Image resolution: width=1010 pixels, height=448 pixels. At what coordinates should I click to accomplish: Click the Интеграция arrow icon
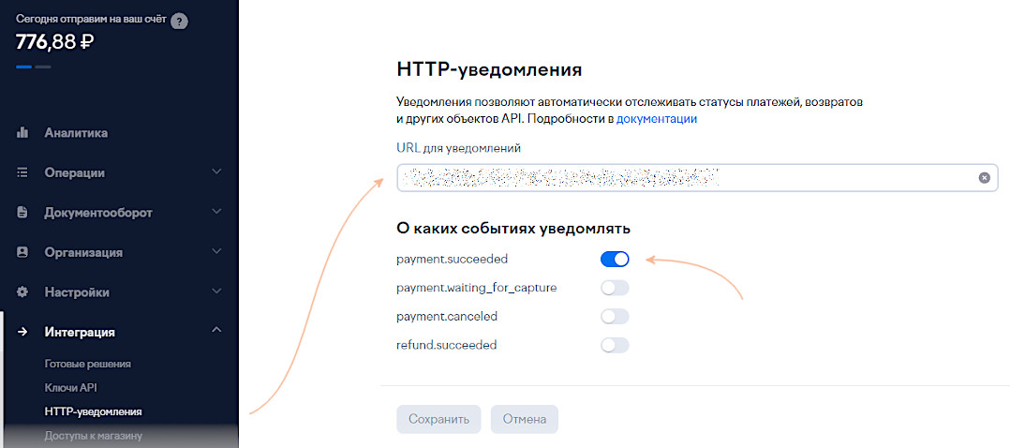[22, 332]
